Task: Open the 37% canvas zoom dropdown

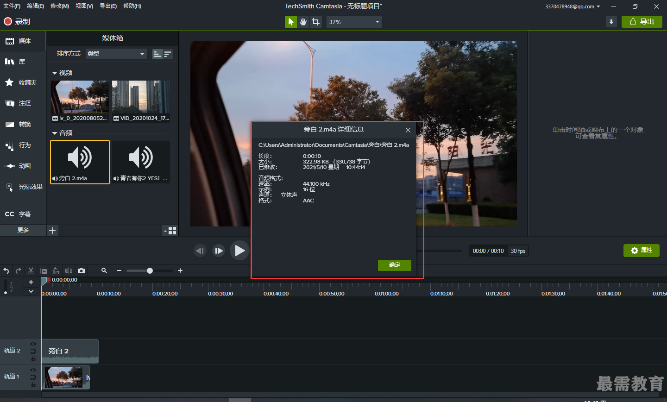Action: [354, 22]
